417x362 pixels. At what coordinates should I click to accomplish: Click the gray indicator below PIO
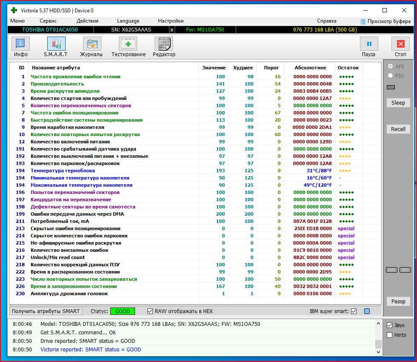(391, 87)
